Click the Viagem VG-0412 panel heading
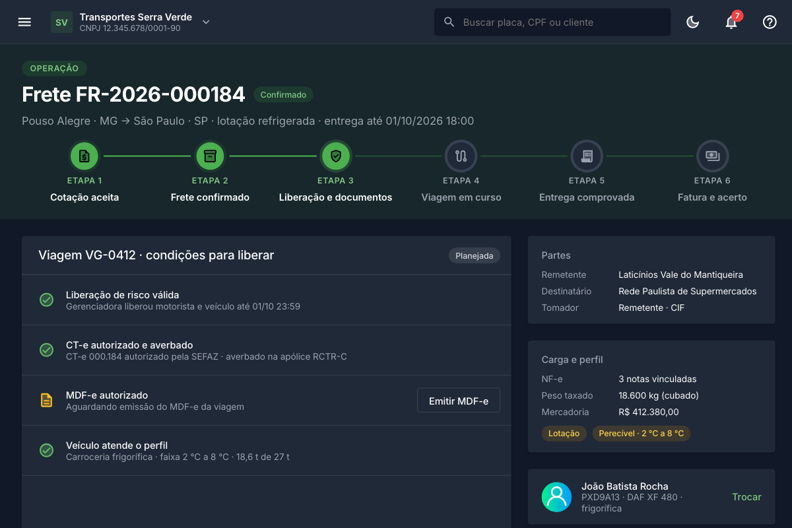Image resolution: width=792 pixels, height=528 pixels. [x=156, y=255]
